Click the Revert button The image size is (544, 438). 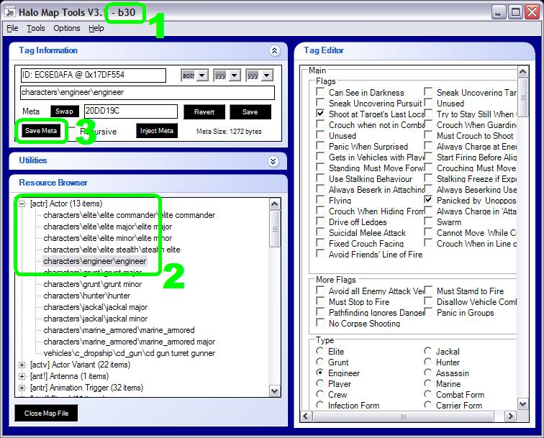click(204, 112)
